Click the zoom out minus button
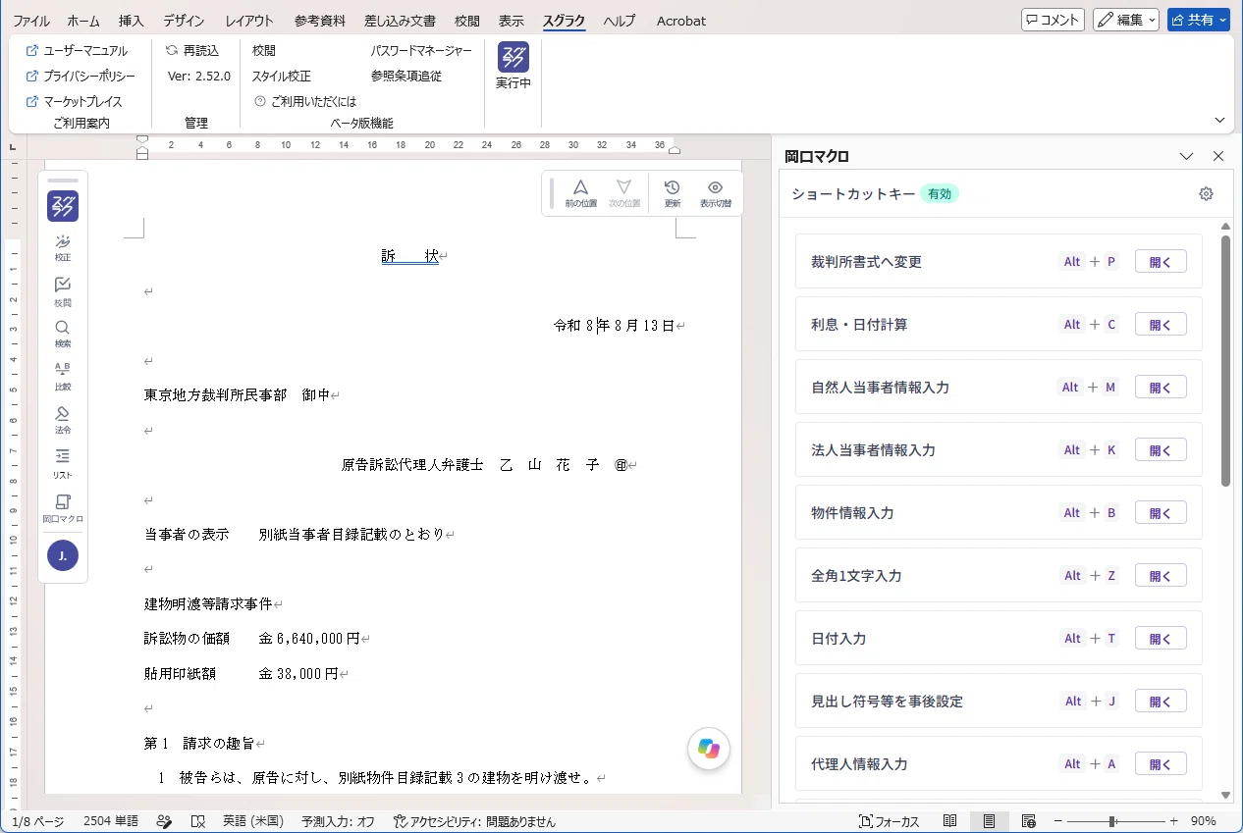1243x833 pixels. [x=1057, y=821]
